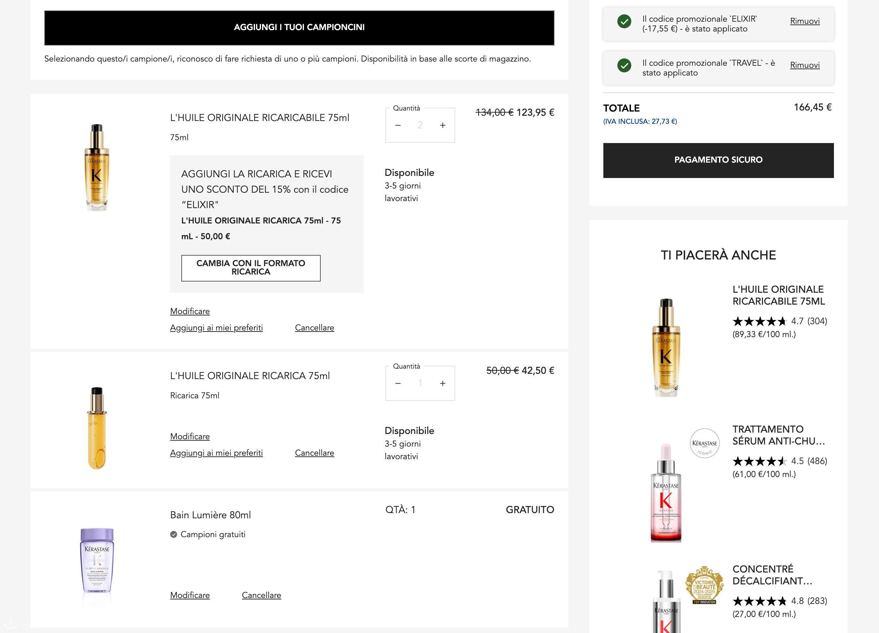Open L'Huile Originale Ricarica 75ml cart product title
Screen dimensions: 879x633
click(x=250, y=376)
